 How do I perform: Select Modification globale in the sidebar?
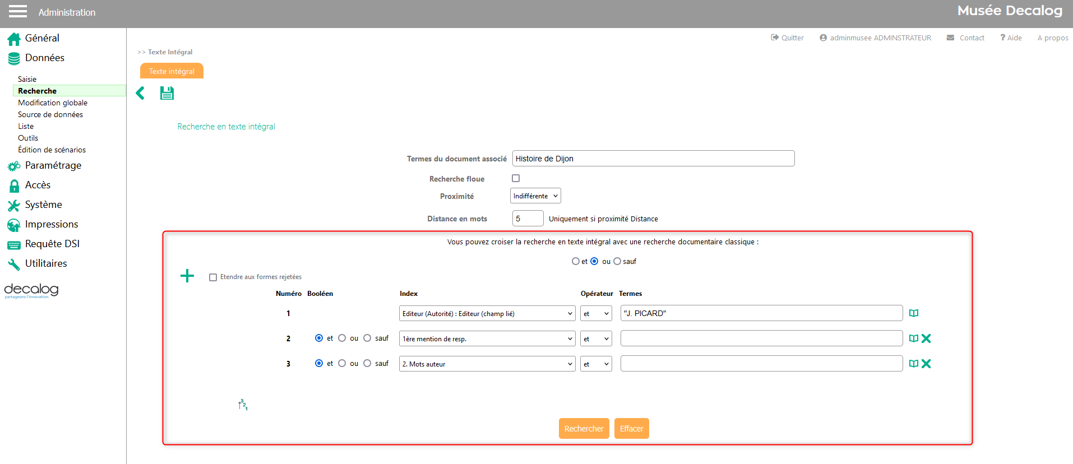53,103
